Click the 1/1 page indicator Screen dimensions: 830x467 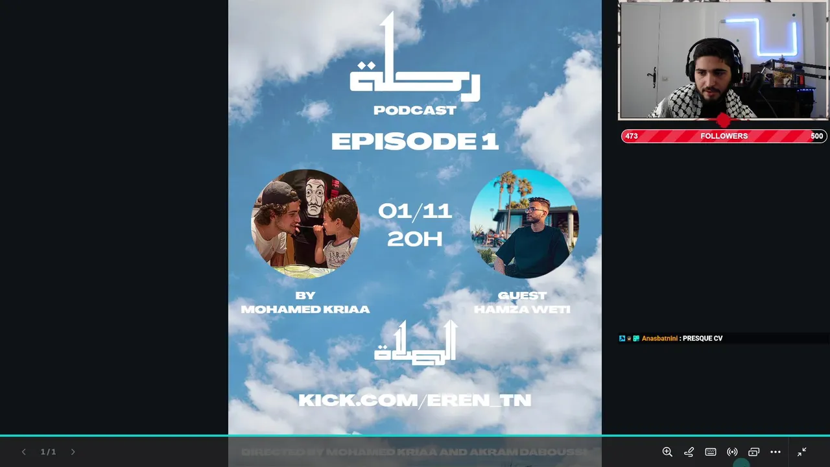pos(48,452)
